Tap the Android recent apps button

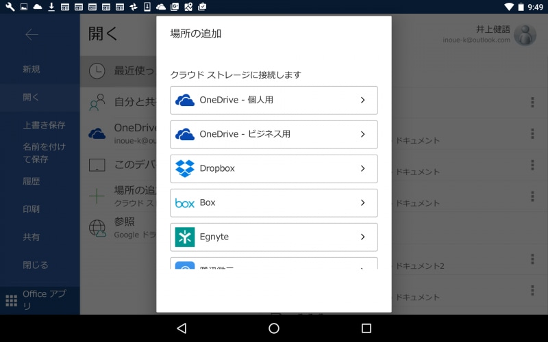[366, 328]
